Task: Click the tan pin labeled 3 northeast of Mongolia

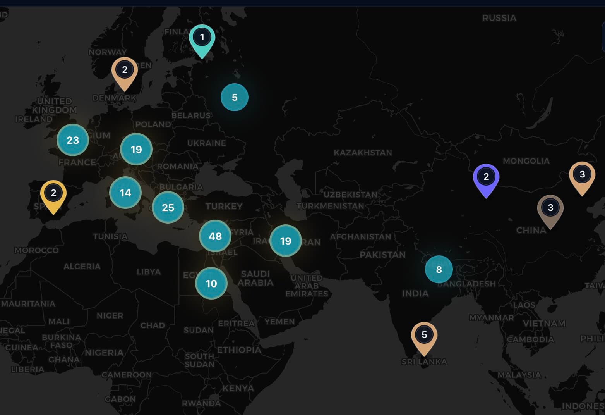Action: [582, 174]
